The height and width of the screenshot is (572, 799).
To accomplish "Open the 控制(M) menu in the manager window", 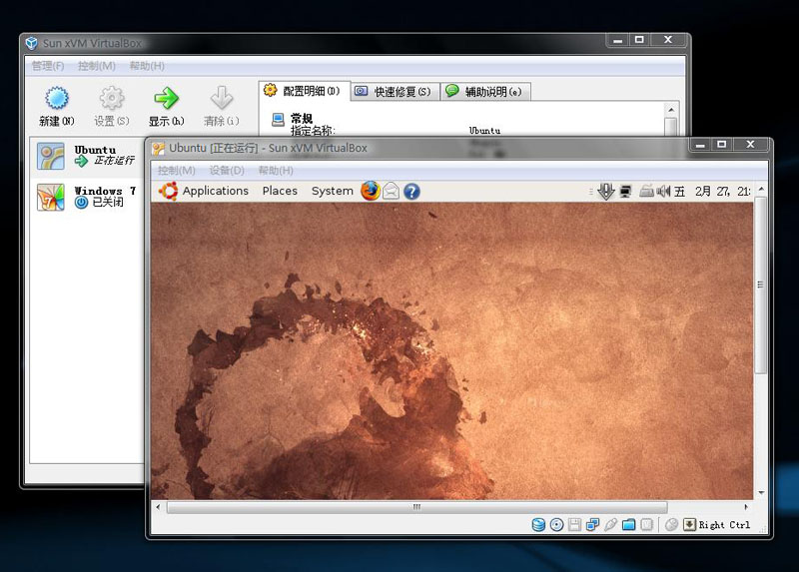I will [96, 66].
